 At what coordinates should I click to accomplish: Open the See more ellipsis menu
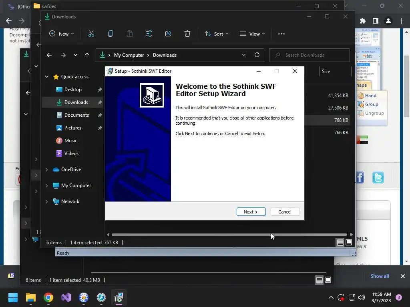[x=281, y=34]
